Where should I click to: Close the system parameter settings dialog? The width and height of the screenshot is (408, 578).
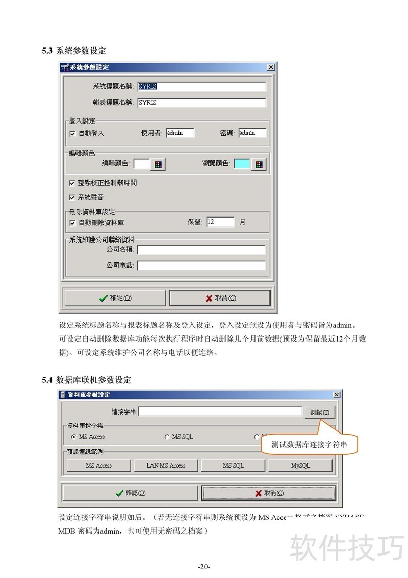[x=271, y=67]
